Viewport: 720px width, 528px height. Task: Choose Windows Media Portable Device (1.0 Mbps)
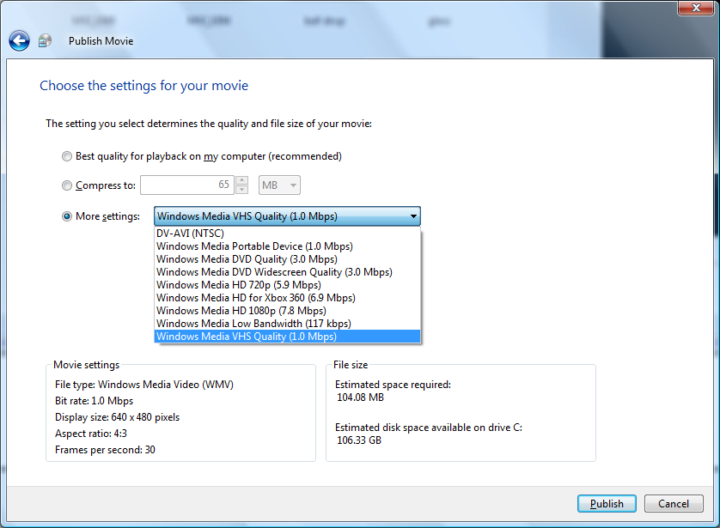pyautogui.click(x=288, y=246)
